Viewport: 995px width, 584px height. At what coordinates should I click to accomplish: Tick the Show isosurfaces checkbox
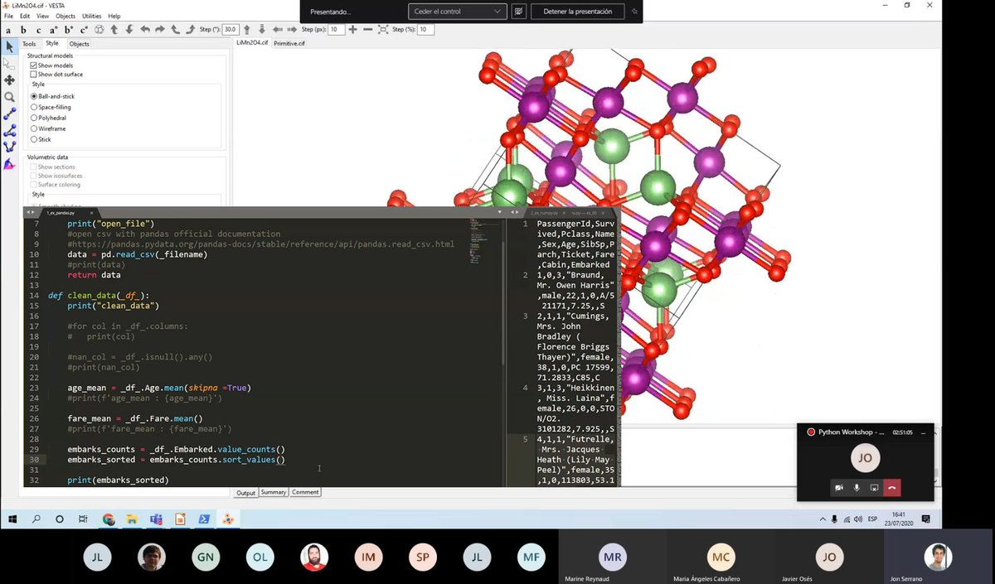coord(33,176)
